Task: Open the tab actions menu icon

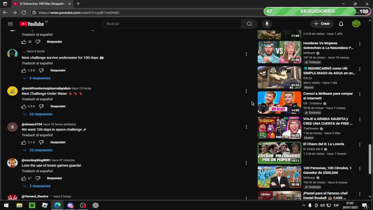Action: pyautogui.click(x=5, y=4)
